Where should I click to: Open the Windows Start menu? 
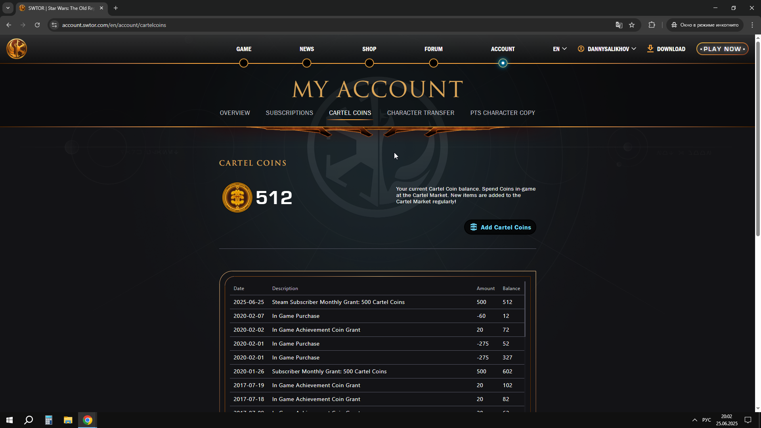[10, 420]
